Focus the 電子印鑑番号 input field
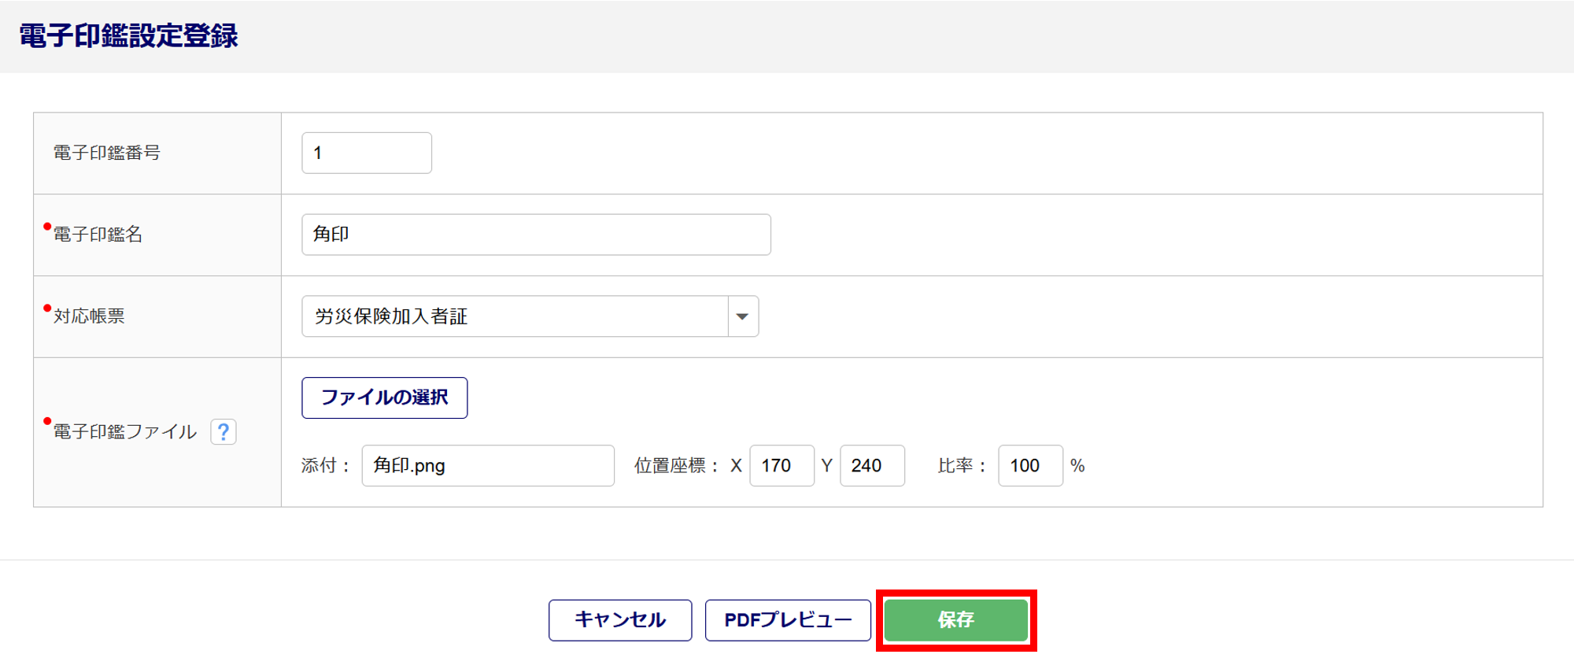Image resolution: width=1574 pixels, height=669 pixels. click(x=367, y=153)
